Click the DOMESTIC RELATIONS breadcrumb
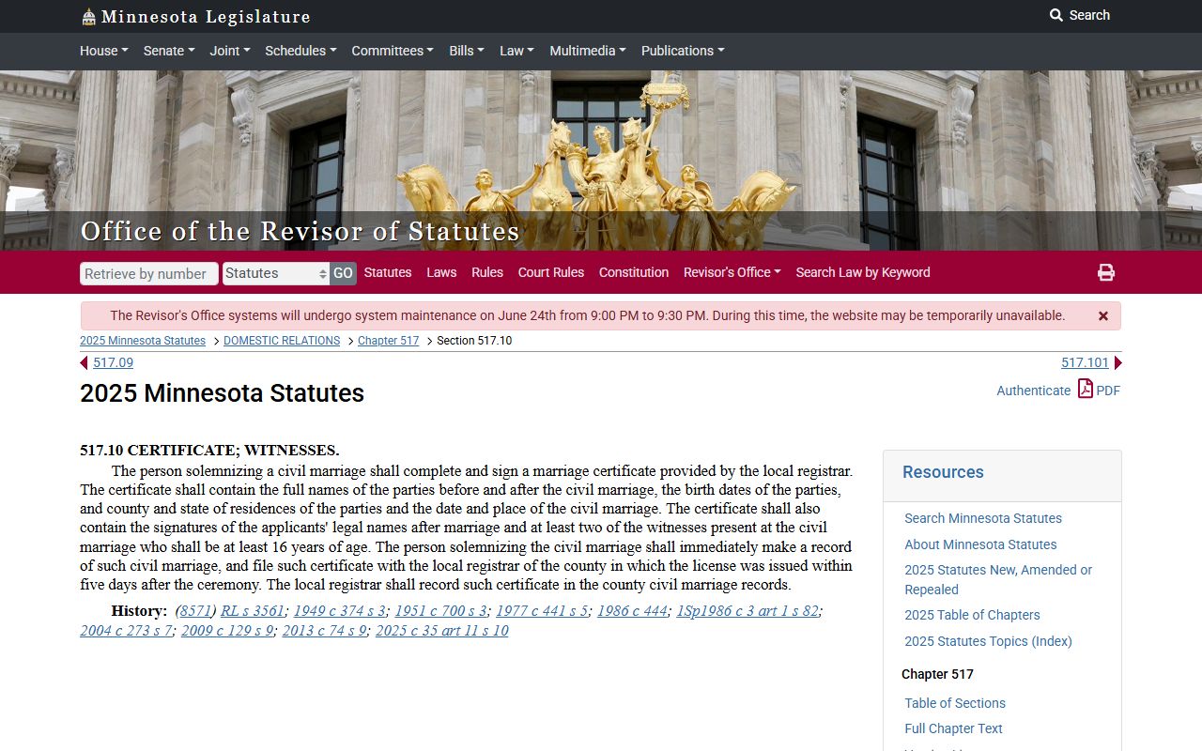The image size is (1202, 751). point(282,341)
